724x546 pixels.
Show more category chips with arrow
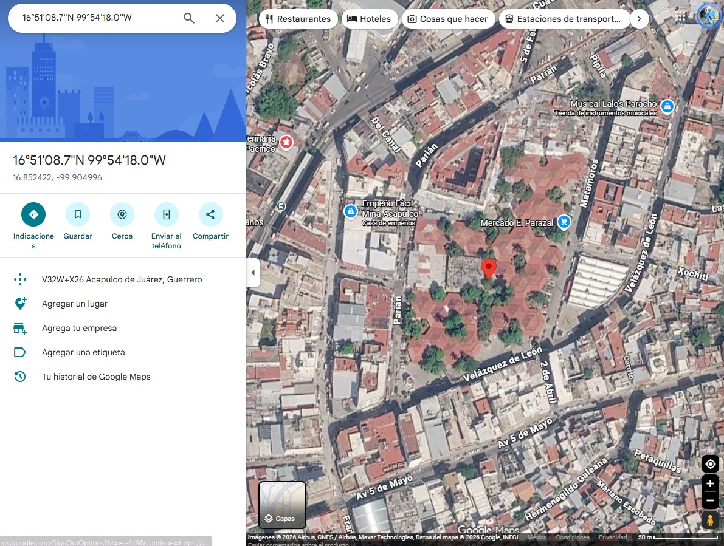[639, 19]
